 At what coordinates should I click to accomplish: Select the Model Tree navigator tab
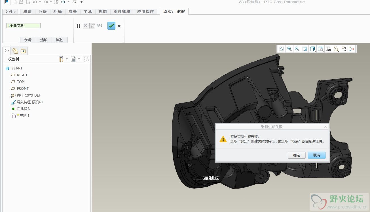click(7, 51)
